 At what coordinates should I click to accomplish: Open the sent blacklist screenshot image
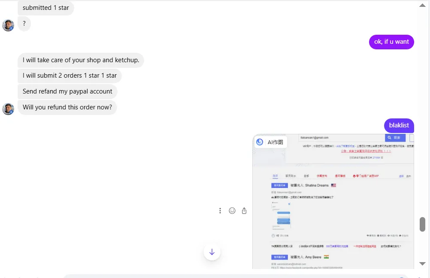coord(333,202)
